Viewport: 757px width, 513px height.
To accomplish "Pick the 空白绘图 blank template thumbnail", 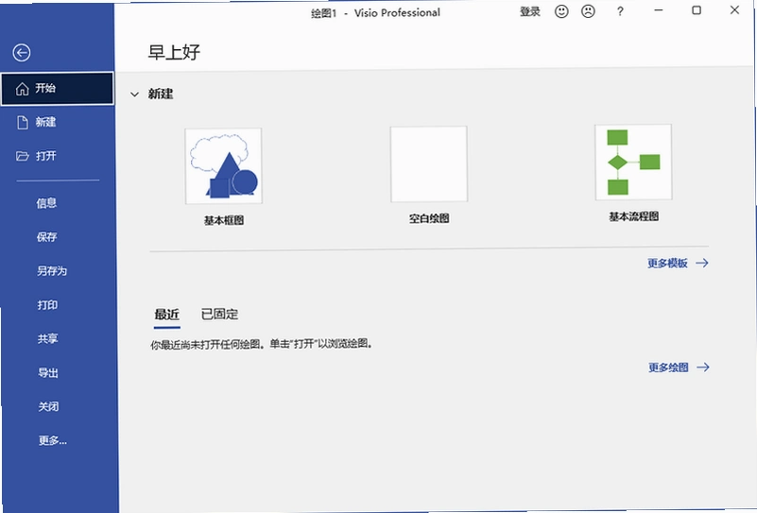I will (429, 164).
